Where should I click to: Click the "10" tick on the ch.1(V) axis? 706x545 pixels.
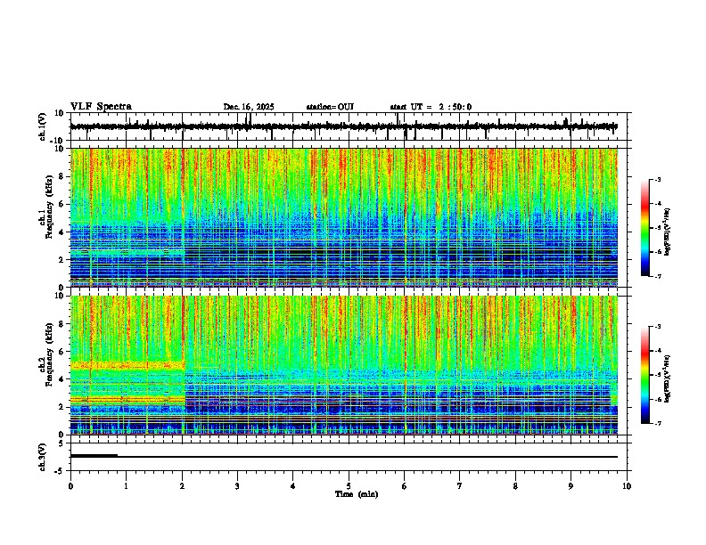tap(60, 113)
